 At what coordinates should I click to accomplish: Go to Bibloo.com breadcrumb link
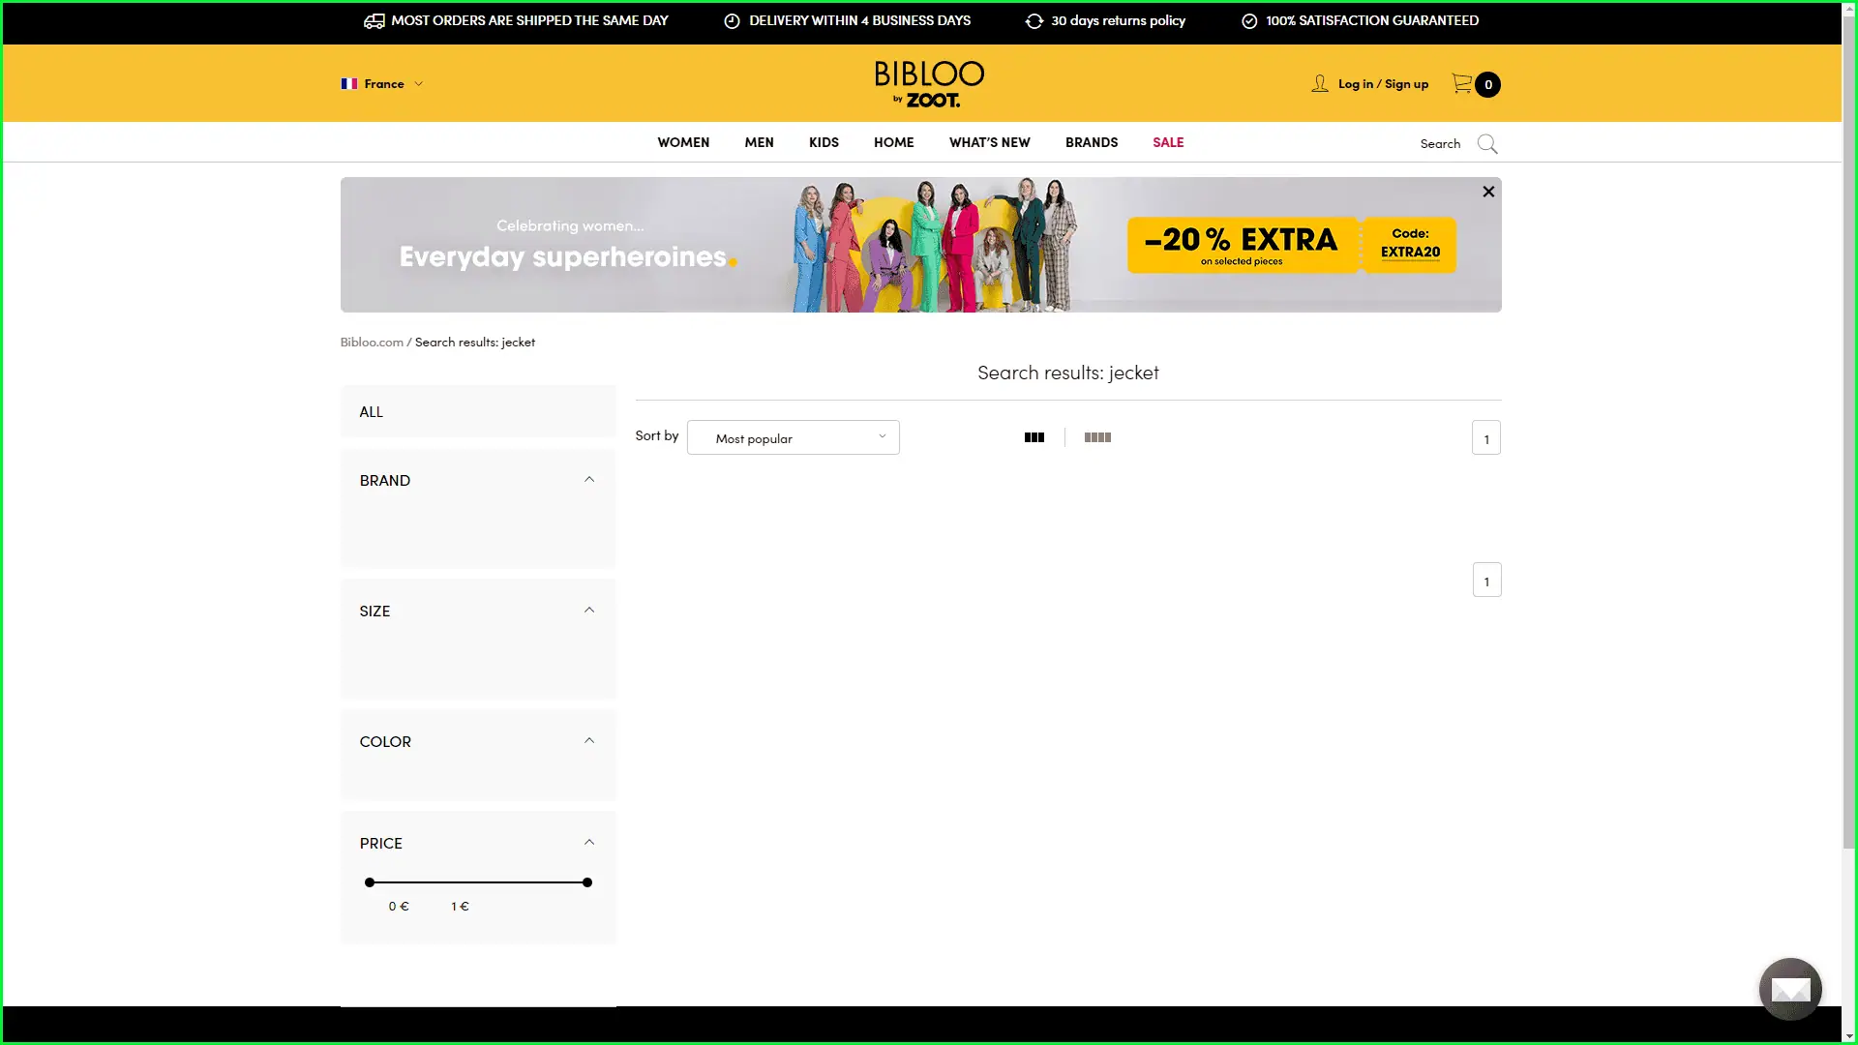point(372,343)
